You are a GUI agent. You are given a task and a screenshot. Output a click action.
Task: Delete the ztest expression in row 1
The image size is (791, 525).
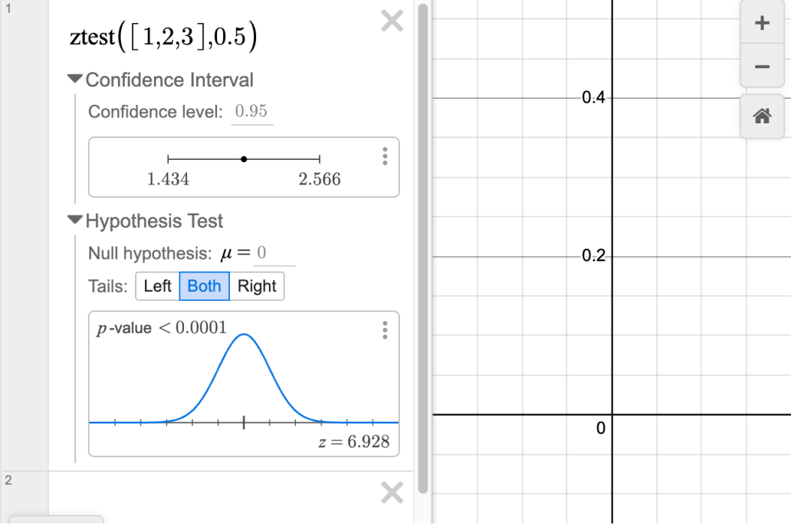point(392,21)
